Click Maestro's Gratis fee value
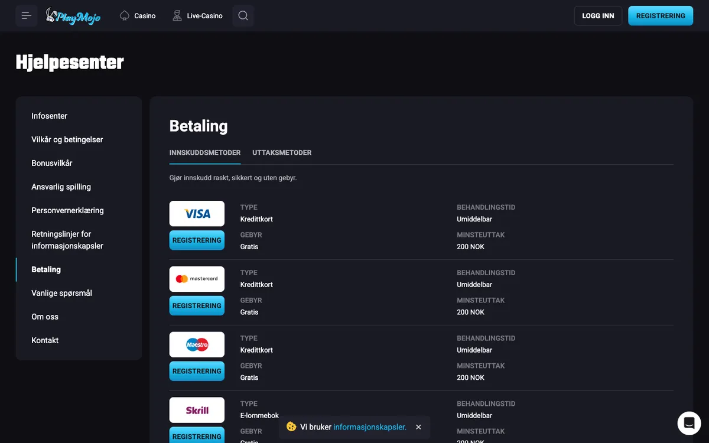The height and width of the screenshot is (443, 709). (x=249, y=378)
